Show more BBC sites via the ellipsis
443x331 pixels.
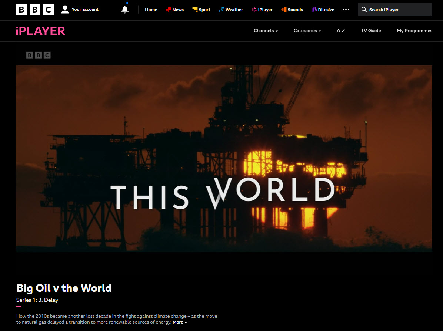[346, 10]
